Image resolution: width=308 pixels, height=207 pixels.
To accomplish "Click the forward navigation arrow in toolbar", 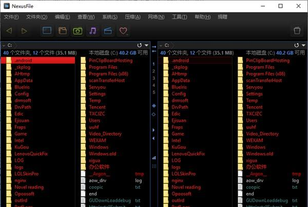I will tap(24, 31).
